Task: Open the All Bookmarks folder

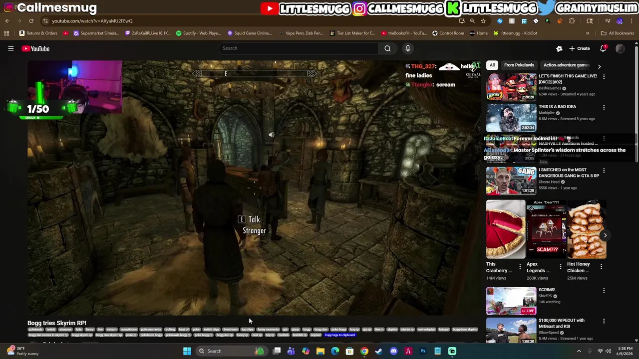Action: point(618,33)
